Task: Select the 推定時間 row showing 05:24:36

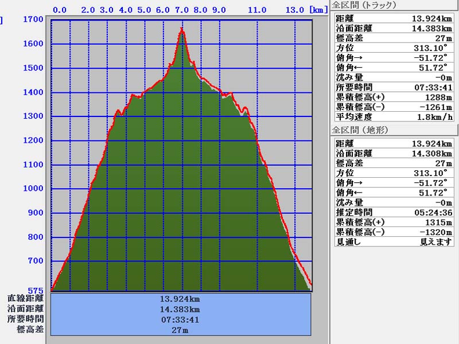Action: 393,212
